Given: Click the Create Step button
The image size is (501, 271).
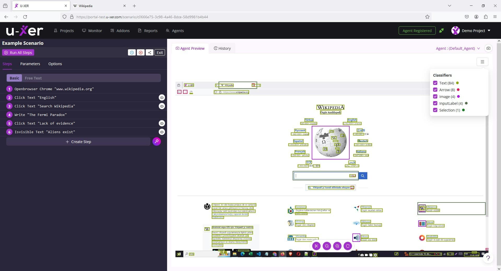Looking at the screenshot, I should 78,141.
